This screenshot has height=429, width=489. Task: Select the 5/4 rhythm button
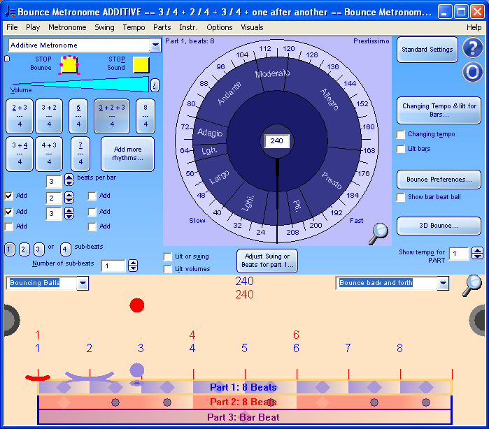78,116
